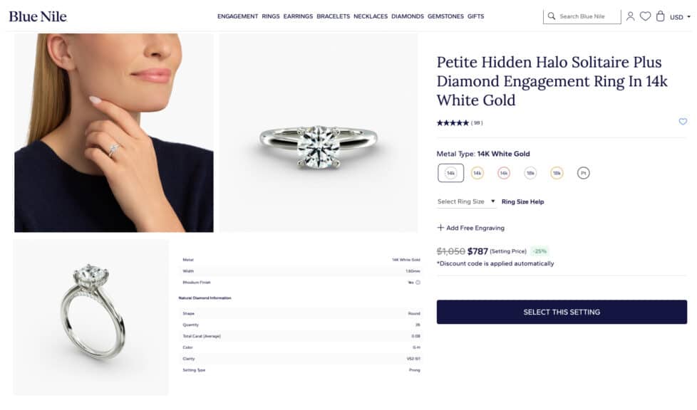The image size is (697, 410).
Task: Expand the USD currency selector
Action: click(x=680, y=16)
